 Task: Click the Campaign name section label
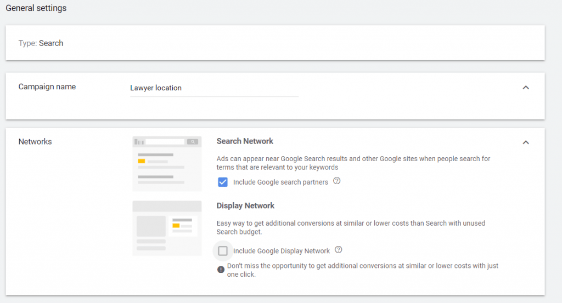[x=47, y=87]
